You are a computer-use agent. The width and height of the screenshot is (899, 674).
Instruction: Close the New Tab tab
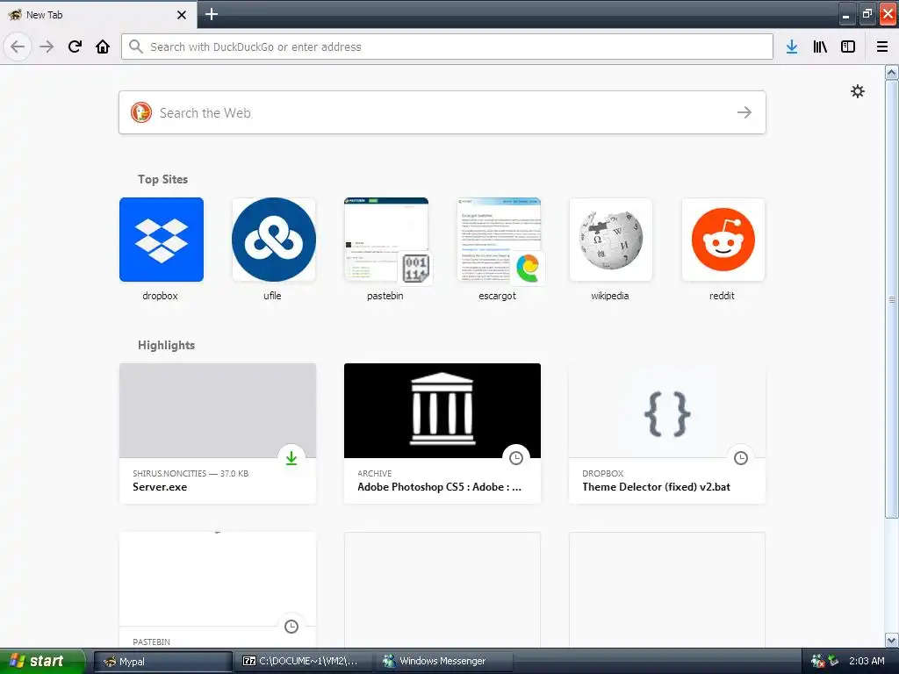pos(181,15)
